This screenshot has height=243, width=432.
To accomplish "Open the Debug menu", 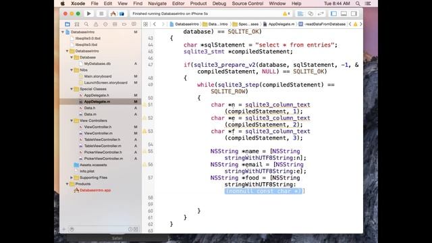I will coord(219,3).
